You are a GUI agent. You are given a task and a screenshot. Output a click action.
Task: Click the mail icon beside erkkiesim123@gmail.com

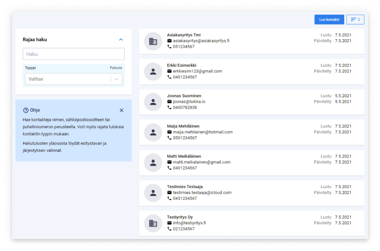pos(169,71)
